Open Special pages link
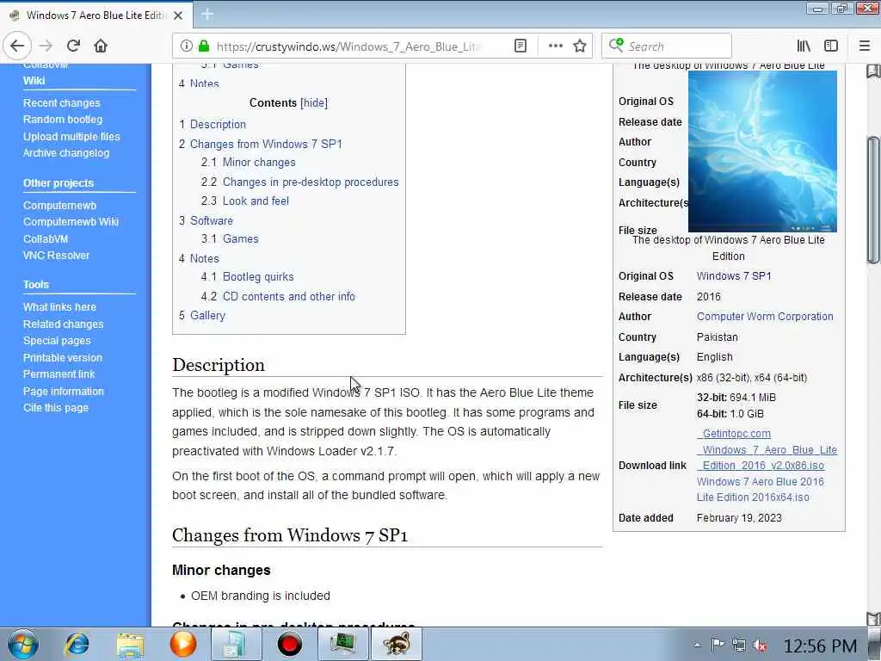Image resolution: width=881 pixels, height=661 pixels. click(x=57, y=341)
